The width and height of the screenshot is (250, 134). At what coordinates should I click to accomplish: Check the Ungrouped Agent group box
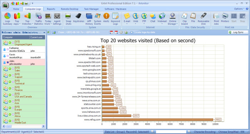[13, 43]
